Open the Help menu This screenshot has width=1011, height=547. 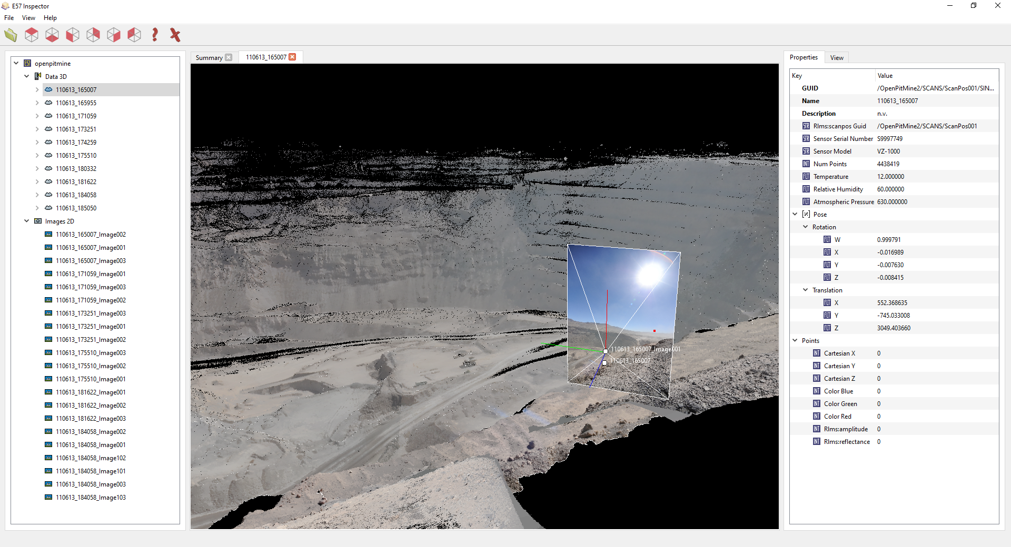pos(50,18)
